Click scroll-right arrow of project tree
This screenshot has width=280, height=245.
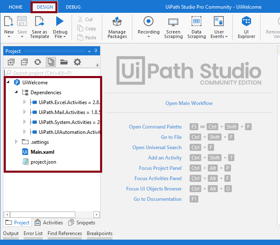pos(97,214)
